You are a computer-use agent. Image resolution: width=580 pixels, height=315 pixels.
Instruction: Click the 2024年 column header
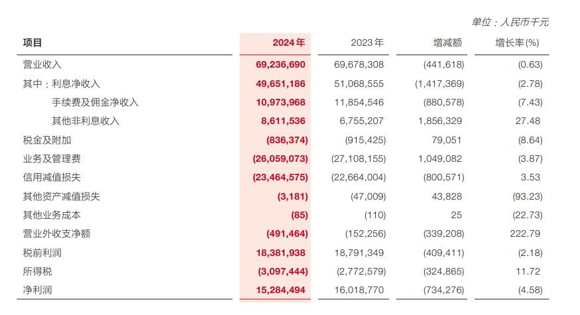click(288, 42)
